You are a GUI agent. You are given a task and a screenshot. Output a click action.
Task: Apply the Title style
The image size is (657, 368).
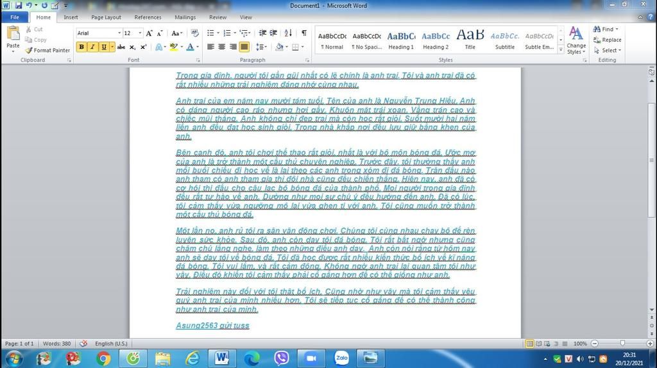pyautogui.click(x=470, y=40)
